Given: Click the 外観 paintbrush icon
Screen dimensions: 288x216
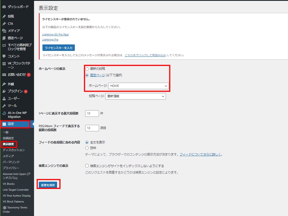Looking at the screenshot, I should tap(4, 84).
